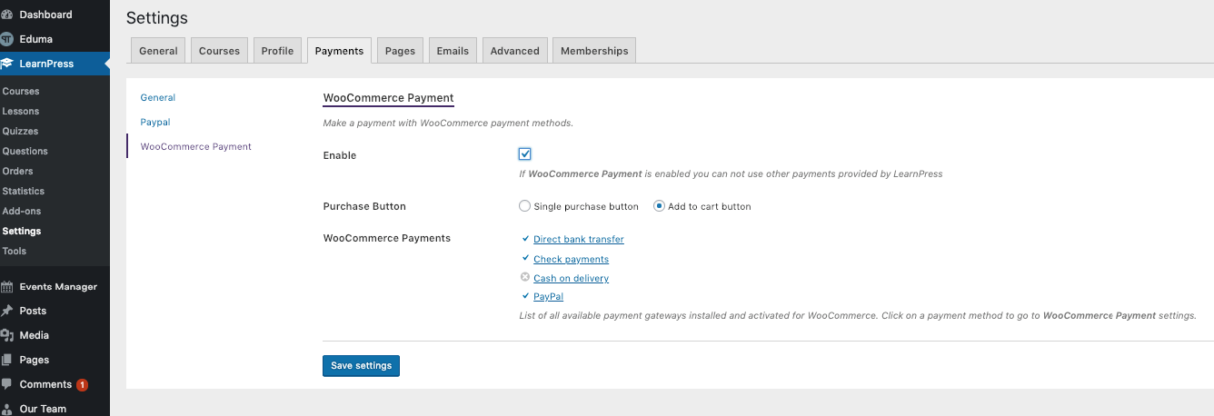The image size is (1214, 416).
Task: Click the Dashboard gauge icon
Action: (7, 15)
